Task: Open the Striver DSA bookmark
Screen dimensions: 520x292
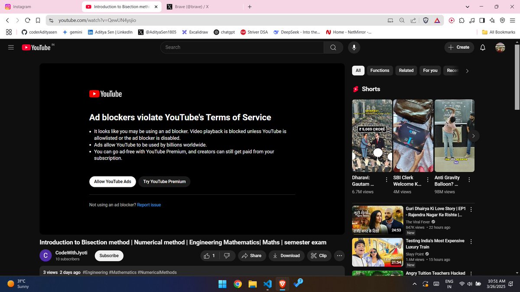Action: [x=254, y=32]
